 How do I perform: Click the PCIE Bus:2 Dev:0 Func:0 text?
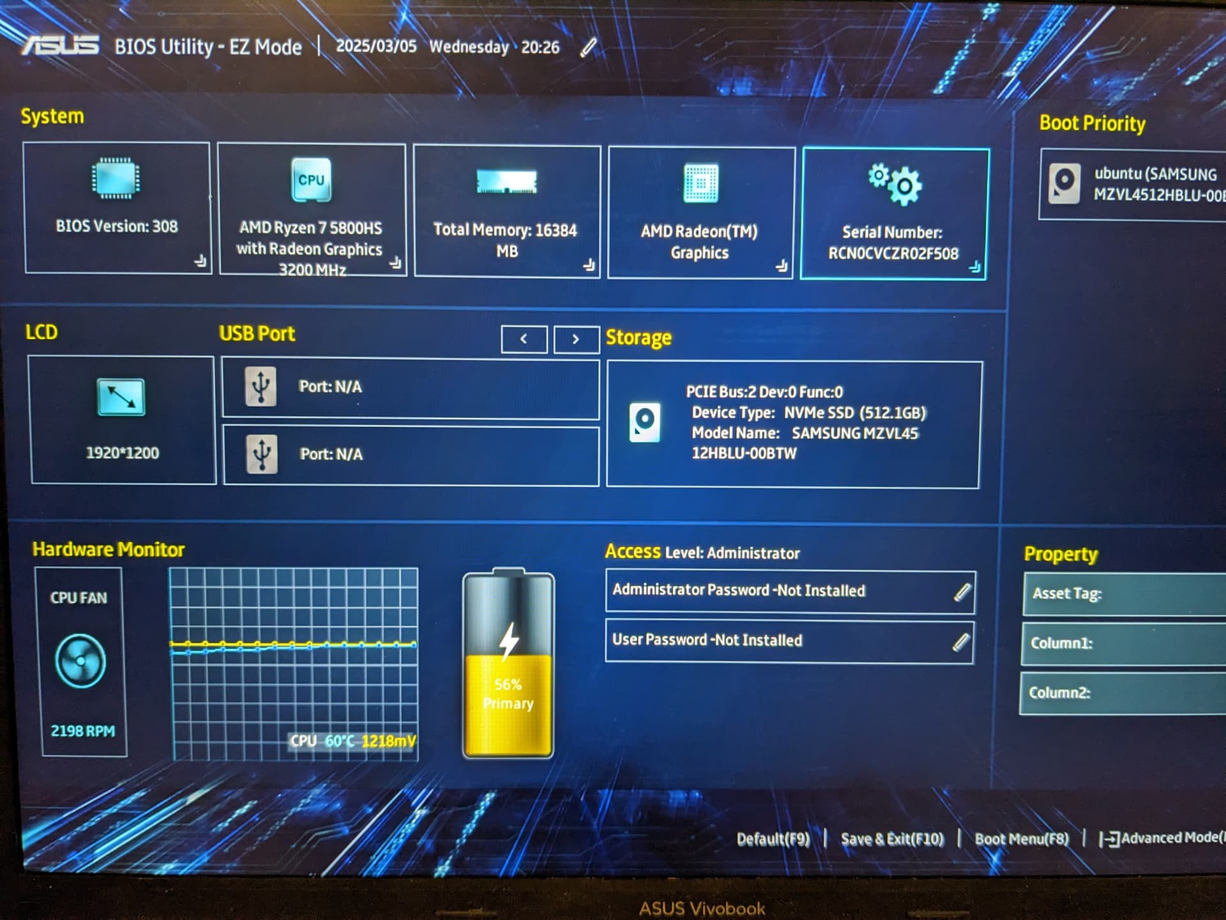pyautogui.click(x=764, y=392)
